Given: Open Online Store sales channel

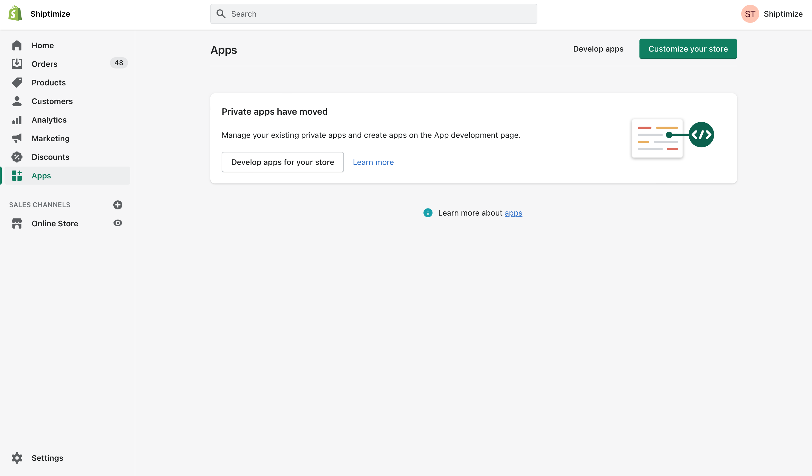Looking at the screenshot, I should click(55, 223).
